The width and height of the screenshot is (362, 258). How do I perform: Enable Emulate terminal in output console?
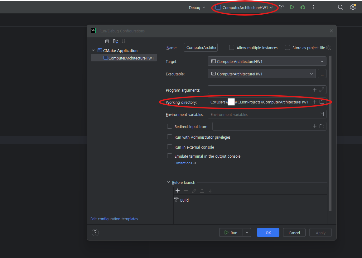click(170, 156)
